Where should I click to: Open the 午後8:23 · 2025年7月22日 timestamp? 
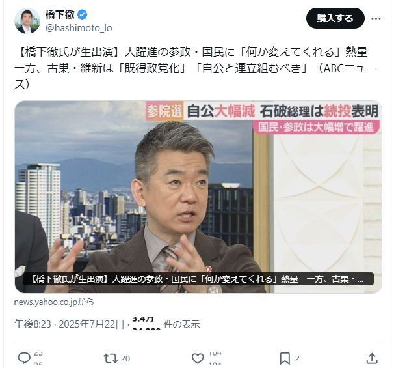coord(69,324)
